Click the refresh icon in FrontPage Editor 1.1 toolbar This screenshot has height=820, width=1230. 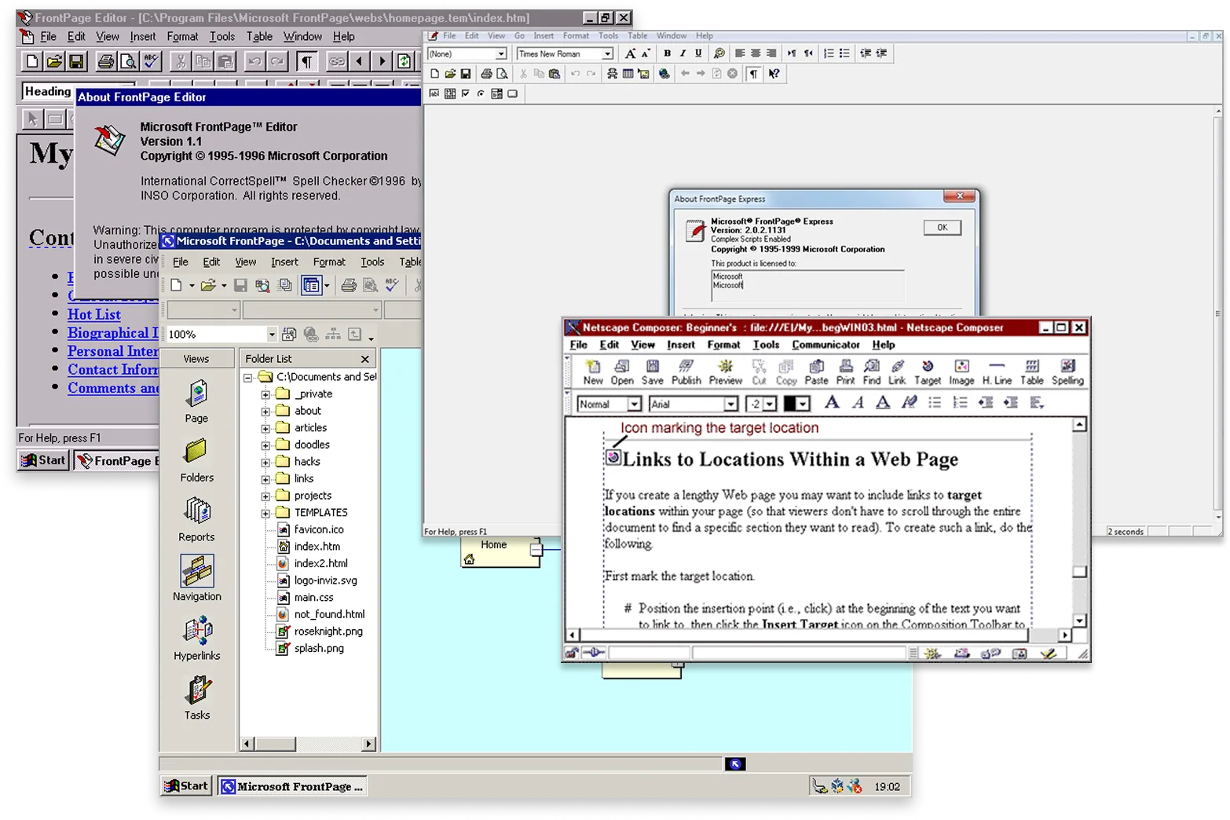click(404, 61)
